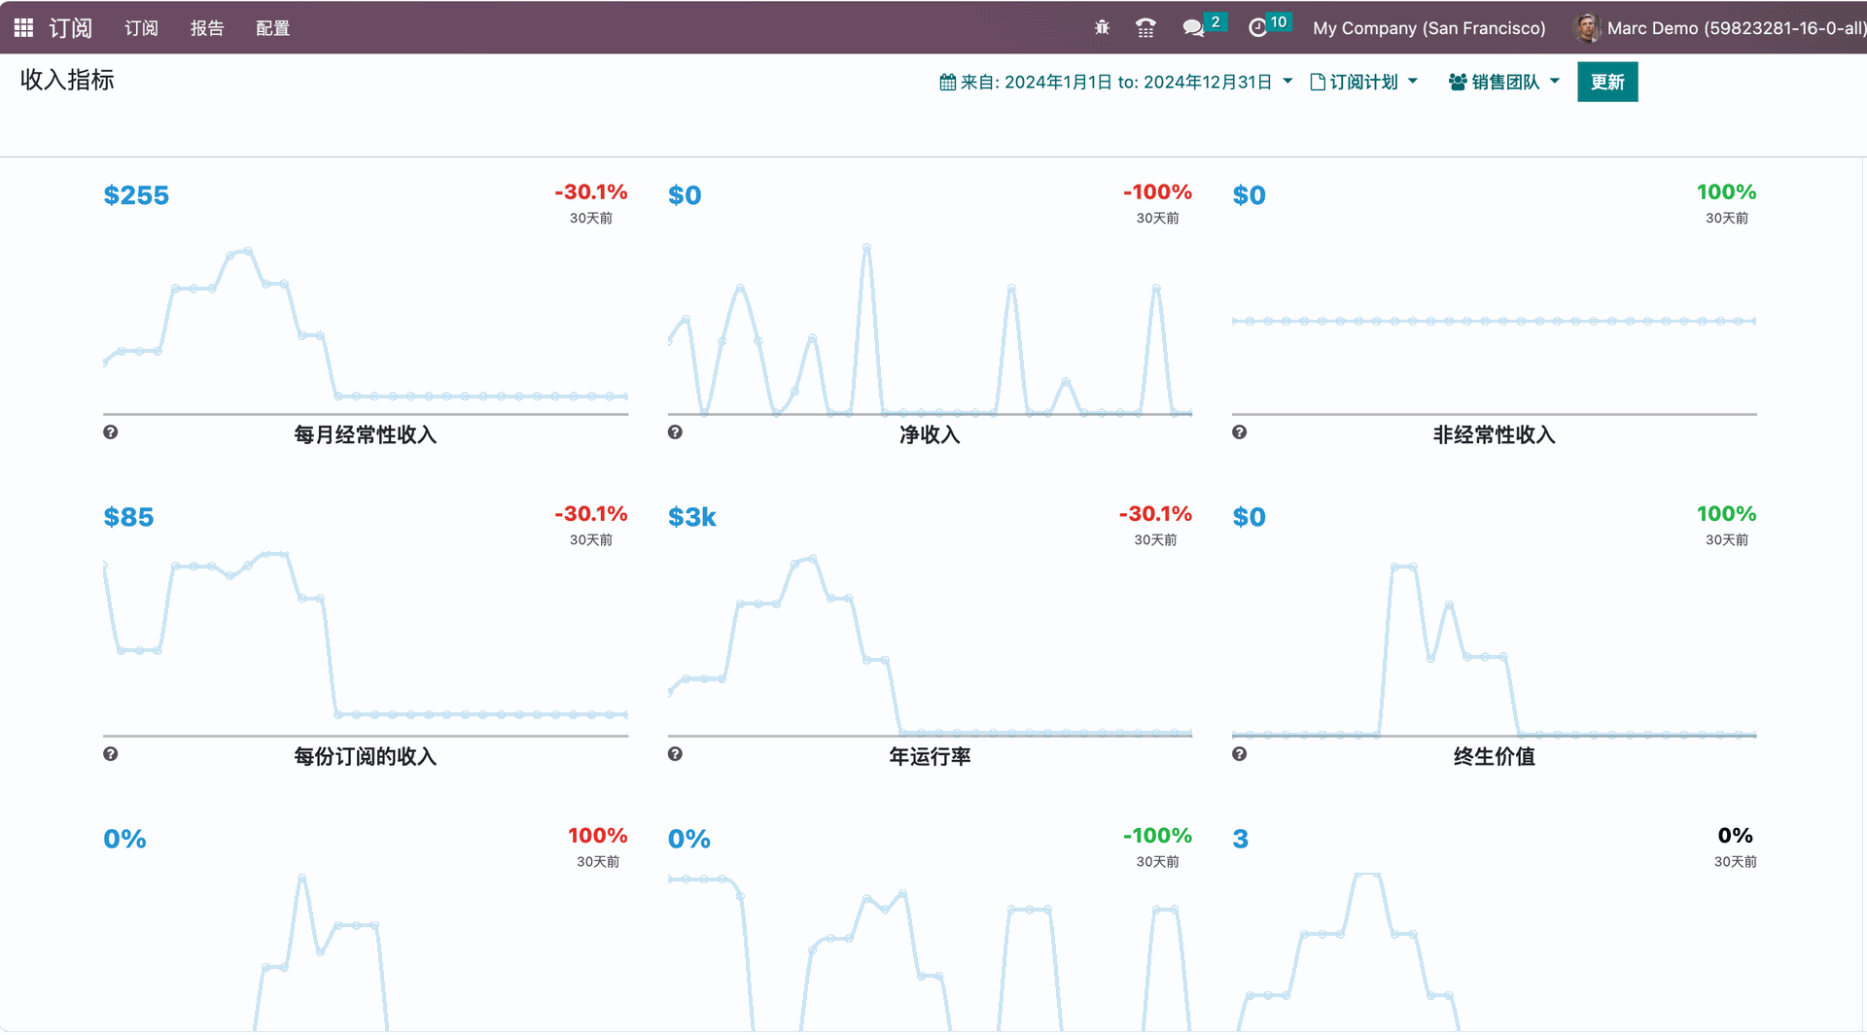Open the conversations chat icon
Screen dimensions: 1867x1035
tap(1193, 28)
